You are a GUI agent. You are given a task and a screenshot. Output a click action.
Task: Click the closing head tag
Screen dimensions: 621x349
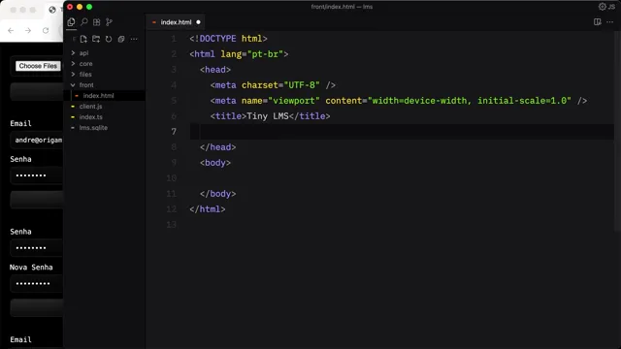point(217,147)
